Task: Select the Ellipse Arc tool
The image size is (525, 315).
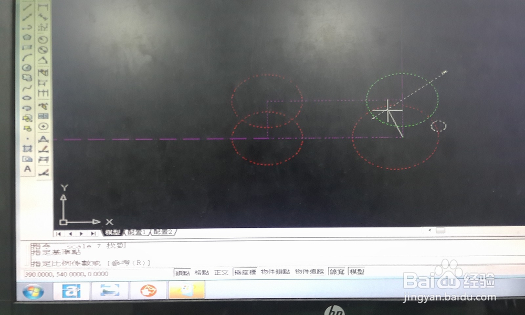Action: (27, 108)
